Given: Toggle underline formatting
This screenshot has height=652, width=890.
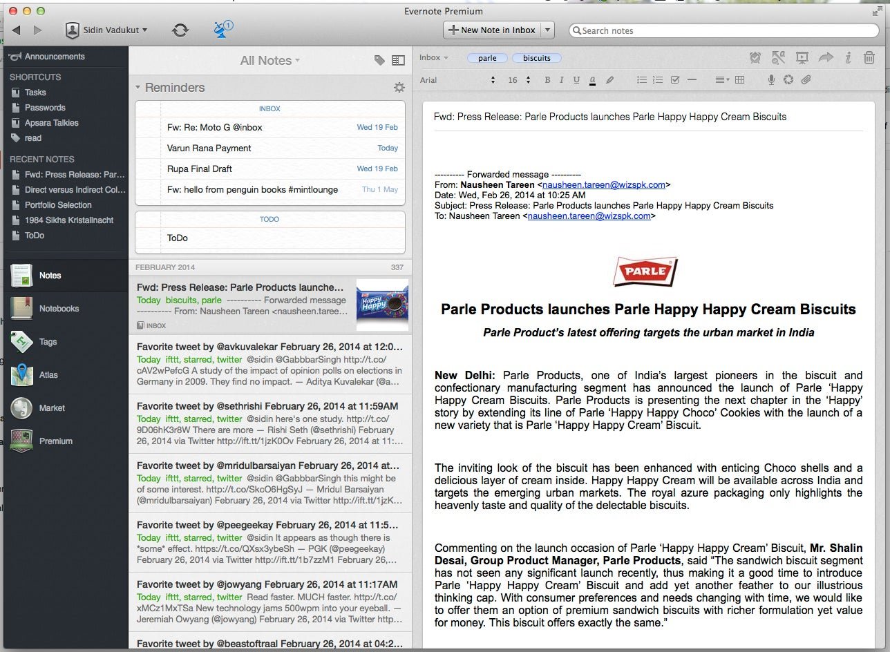Looking at the screenshot, I should click(576, 80).
